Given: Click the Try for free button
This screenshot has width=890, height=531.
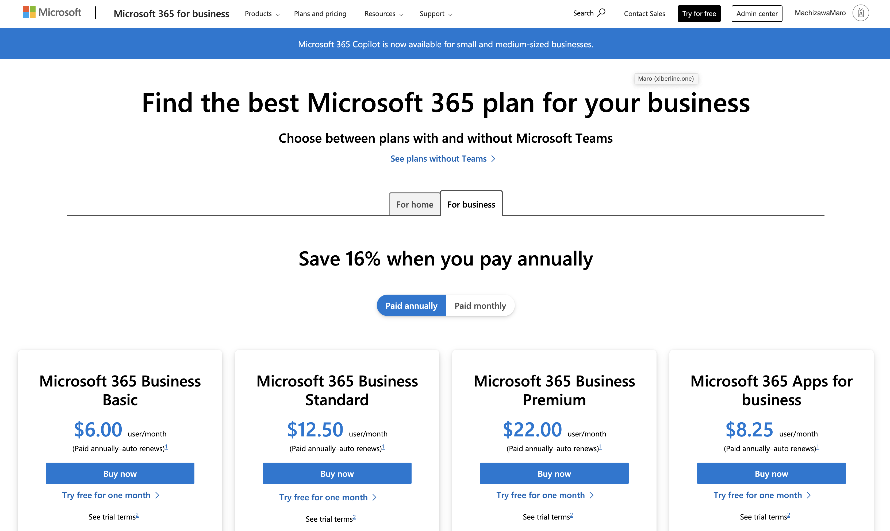Looking at the screenshot, I should tap(699, 13).
